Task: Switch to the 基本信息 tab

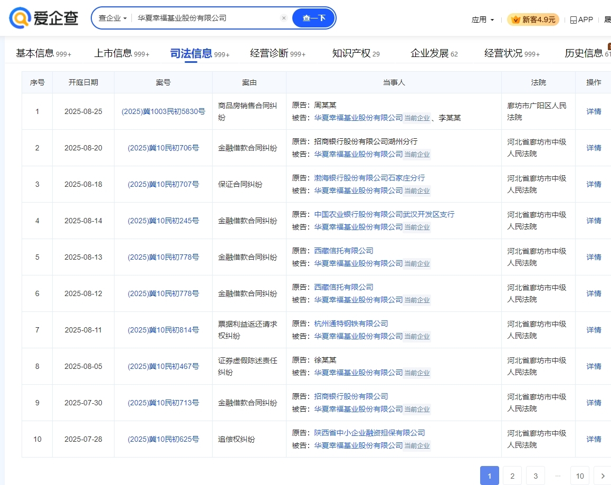Action: pyautogui.click(x=43, y=53)
